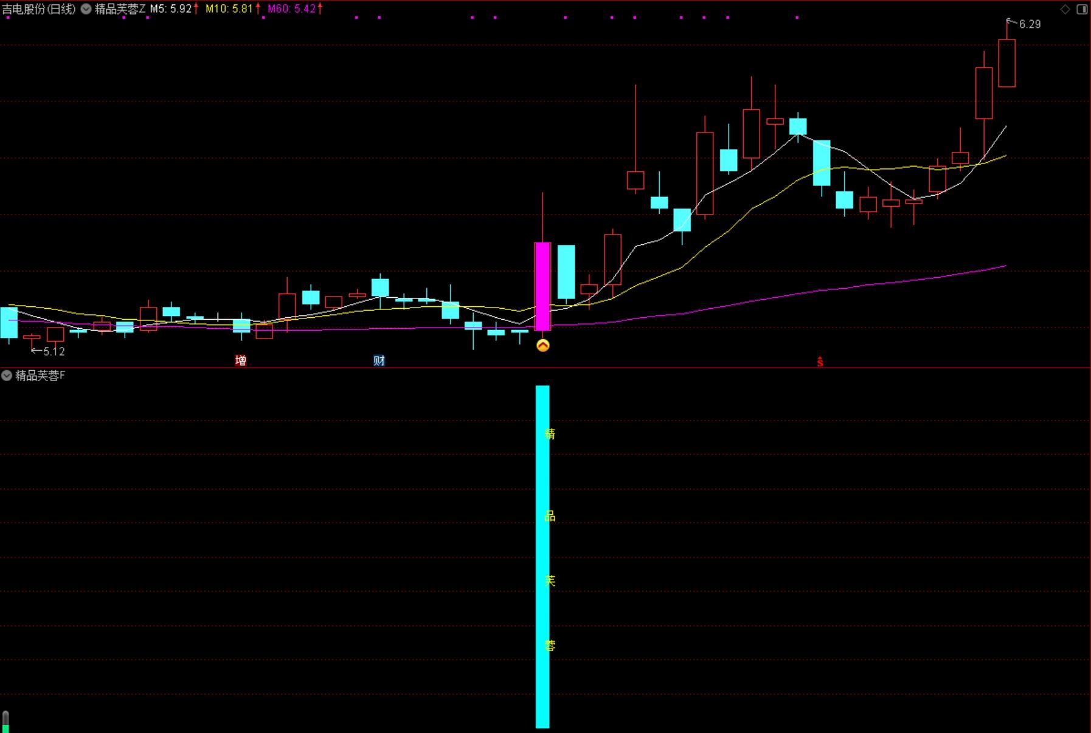
Task: Click the M10: 5.81 moving average value
Action: coord(229,9)
